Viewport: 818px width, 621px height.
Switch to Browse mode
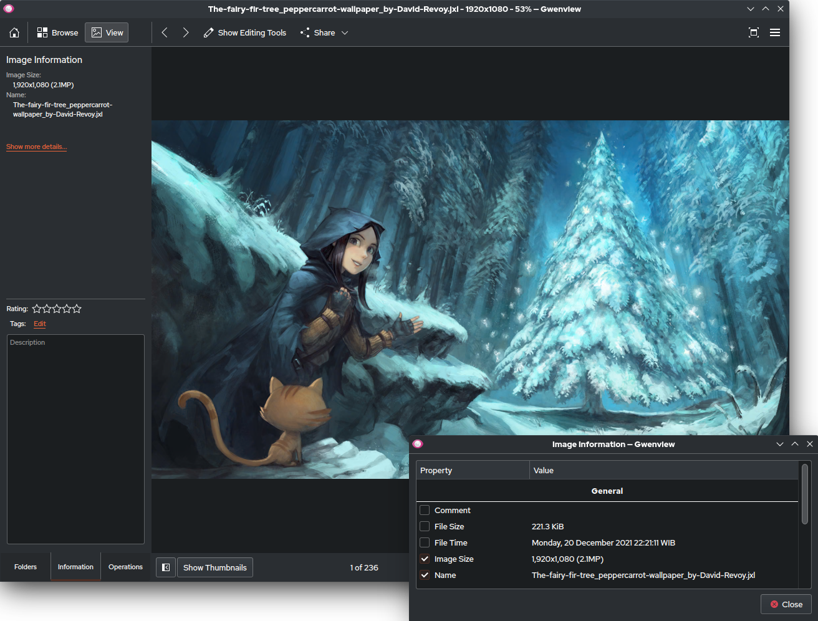click(x=57, y=32)
